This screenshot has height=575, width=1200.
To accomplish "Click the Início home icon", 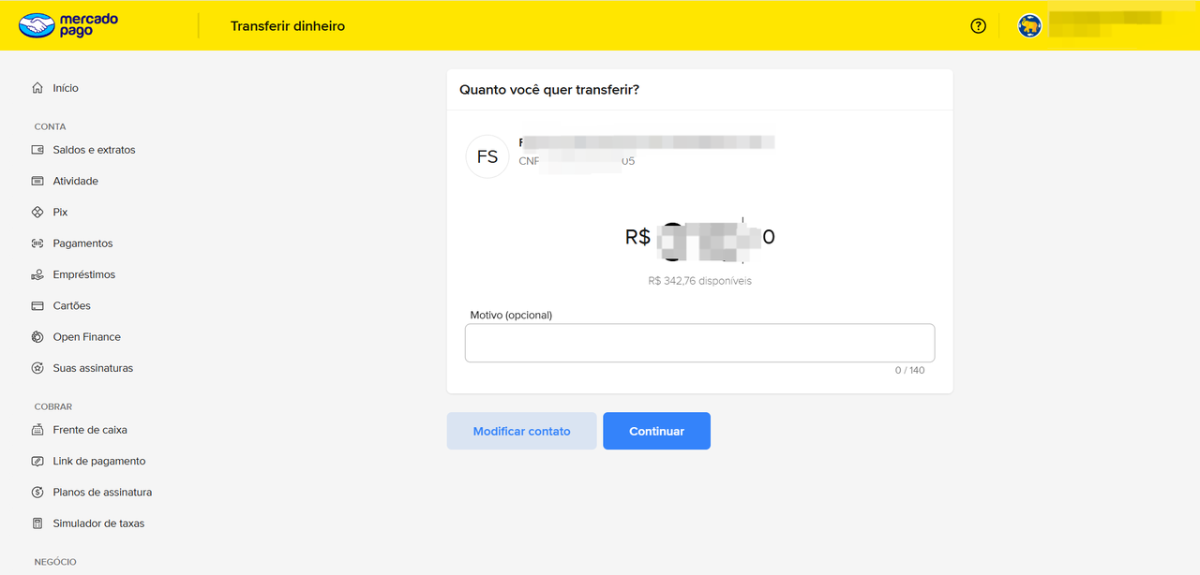I will click(x=37, y=88).
